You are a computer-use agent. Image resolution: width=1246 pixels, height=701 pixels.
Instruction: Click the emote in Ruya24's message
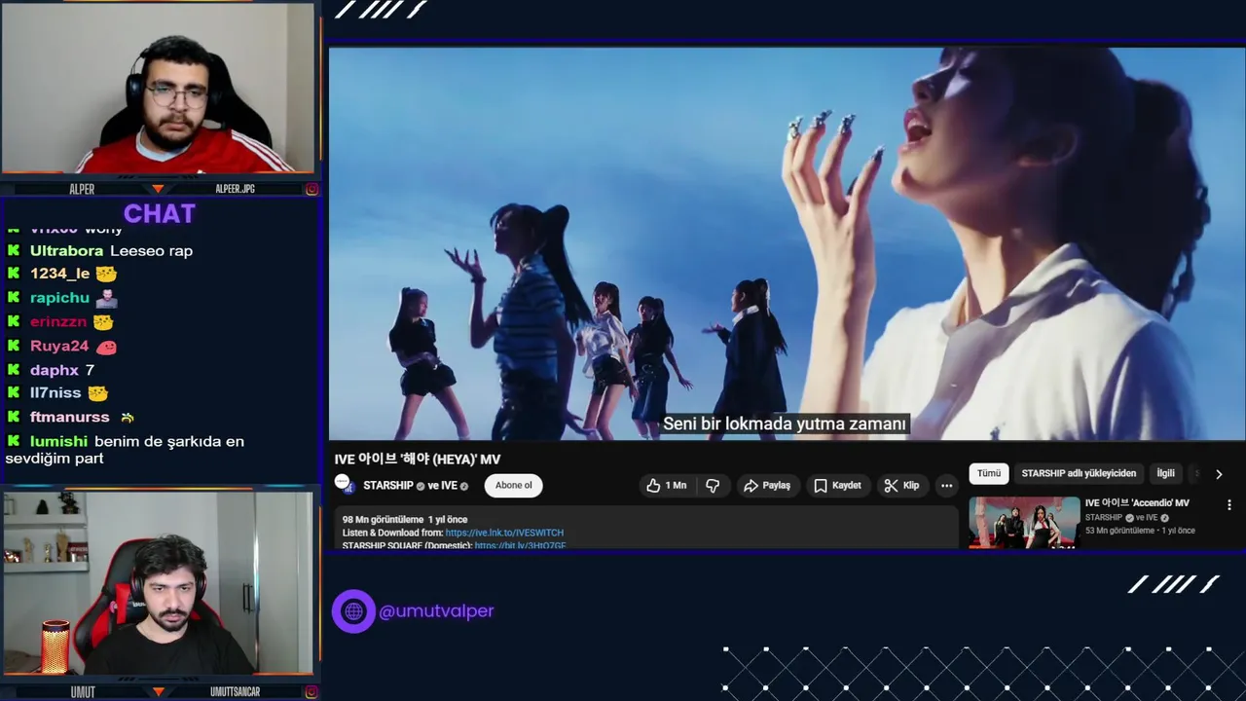pyautogui.click(x=107, y=346)
